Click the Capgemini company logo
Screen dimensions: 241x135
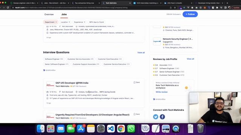(x=157, y=41)
